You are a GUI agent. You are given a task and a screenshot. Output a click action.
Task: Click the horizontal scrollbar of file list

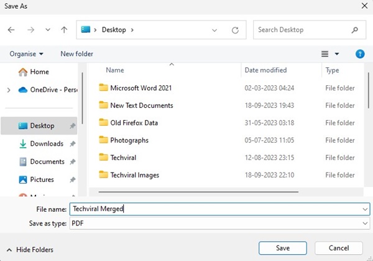point(198,192)
